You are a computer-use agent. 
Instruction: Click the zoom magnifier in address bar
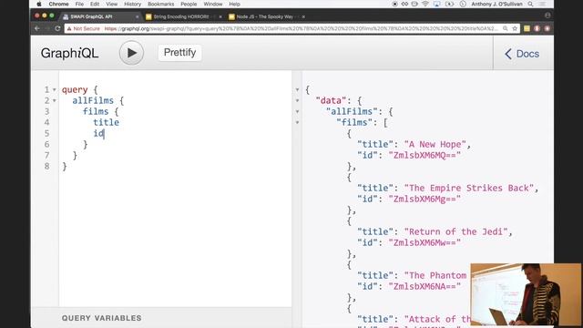click(x=506, y=28)
